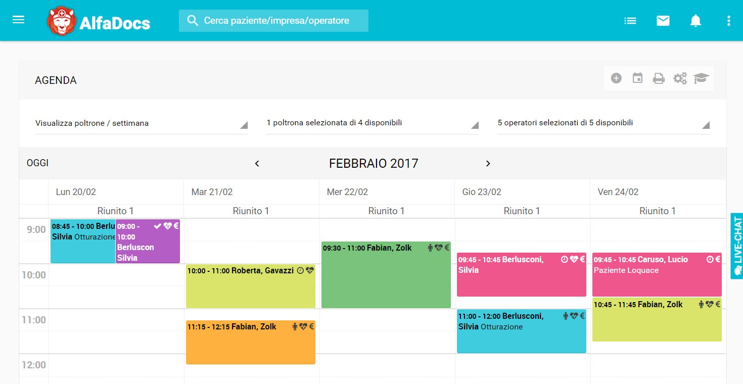Go to previous week with left chevron
The width and height of the screenshot is (743, 384).
257,164
